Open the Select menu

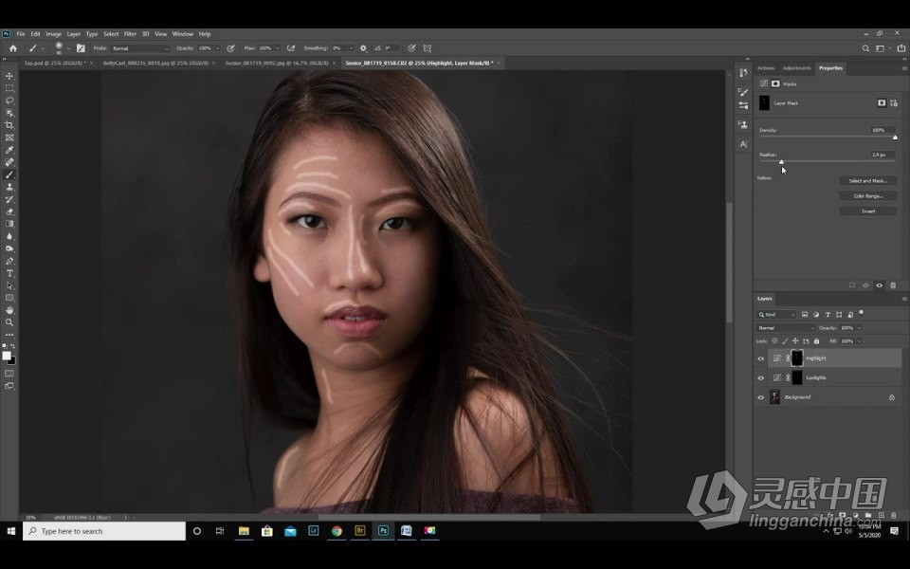[x=111, y=34]
